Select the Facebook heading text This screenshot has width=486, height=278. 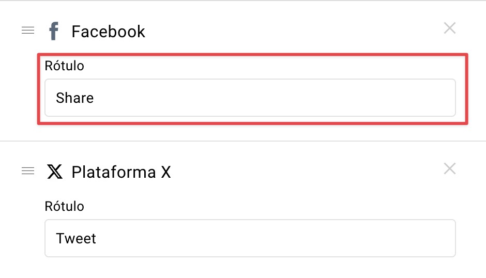point(108,32)
